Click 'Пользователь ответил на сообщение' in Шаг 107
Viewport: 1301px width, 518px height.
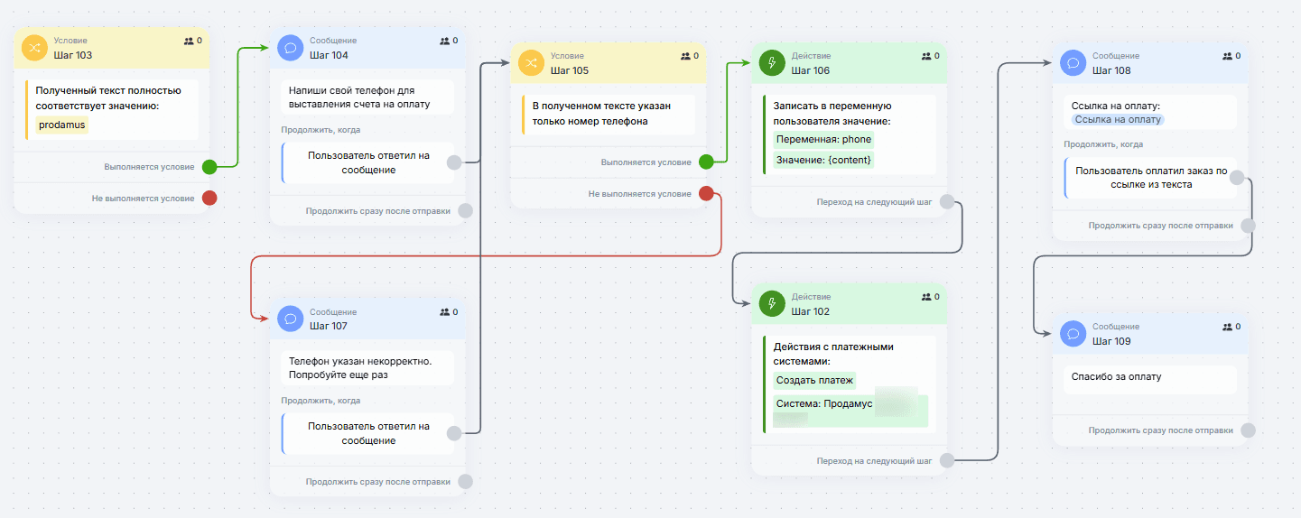pyautogui.click(x=368, y=433)
